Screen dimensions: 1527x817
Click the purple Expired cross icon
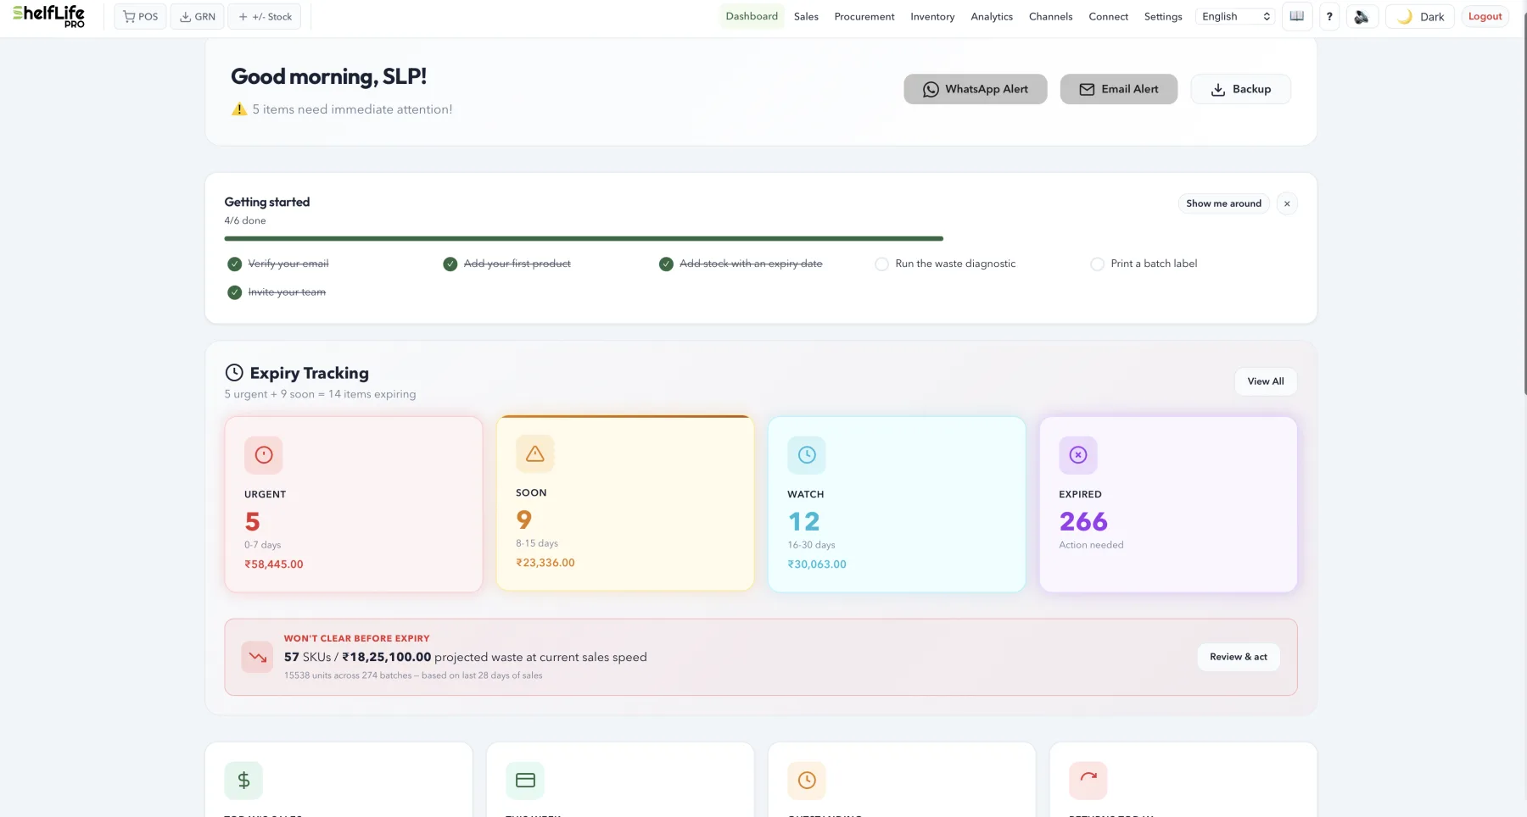point(1078,455)
